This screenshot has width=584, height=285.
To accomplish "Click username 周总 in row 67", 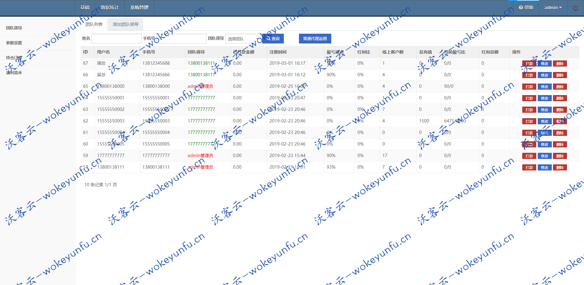I will [x=101, y=63].
